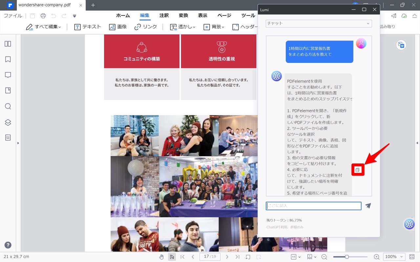This screenshot has width=420, height=262.
Task: Click the テキスト add text button
Action: point(88,27)
